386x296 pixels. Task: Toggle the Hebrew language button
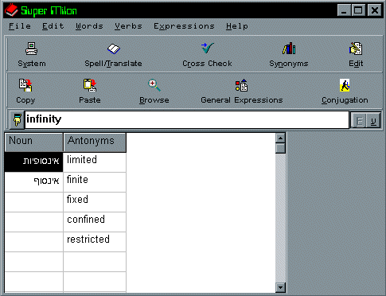point(373,121)
